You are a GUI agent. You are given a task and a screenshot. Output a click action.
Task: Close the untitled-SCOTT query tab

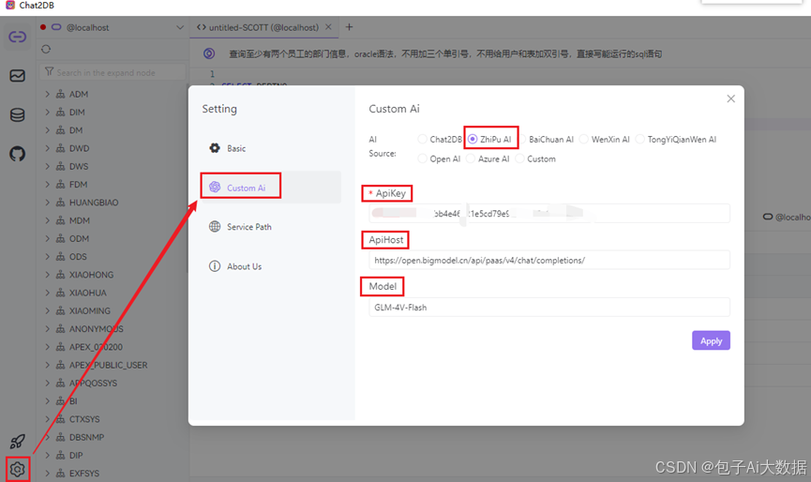[328, 27]
